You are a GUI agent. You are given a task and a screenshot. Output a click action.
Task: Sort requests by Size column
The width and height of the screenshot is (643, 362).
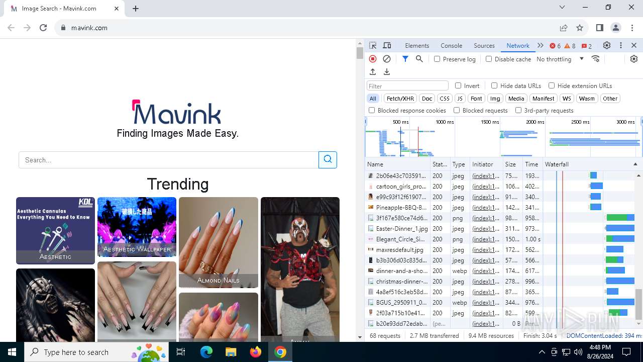click(512, 164)
